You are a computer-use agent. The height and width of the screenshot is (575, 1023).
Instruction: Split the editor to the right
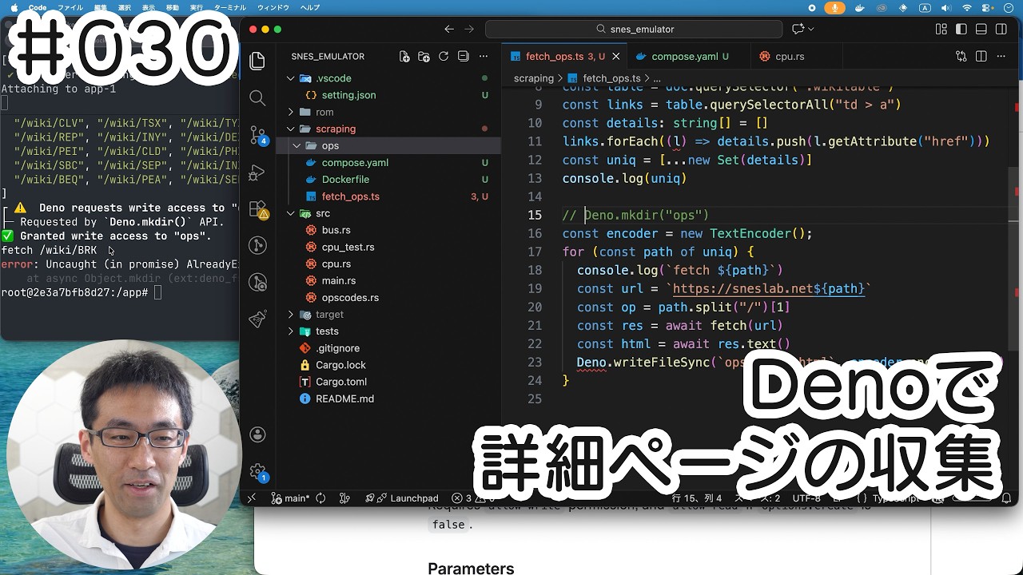pos(981,57)
